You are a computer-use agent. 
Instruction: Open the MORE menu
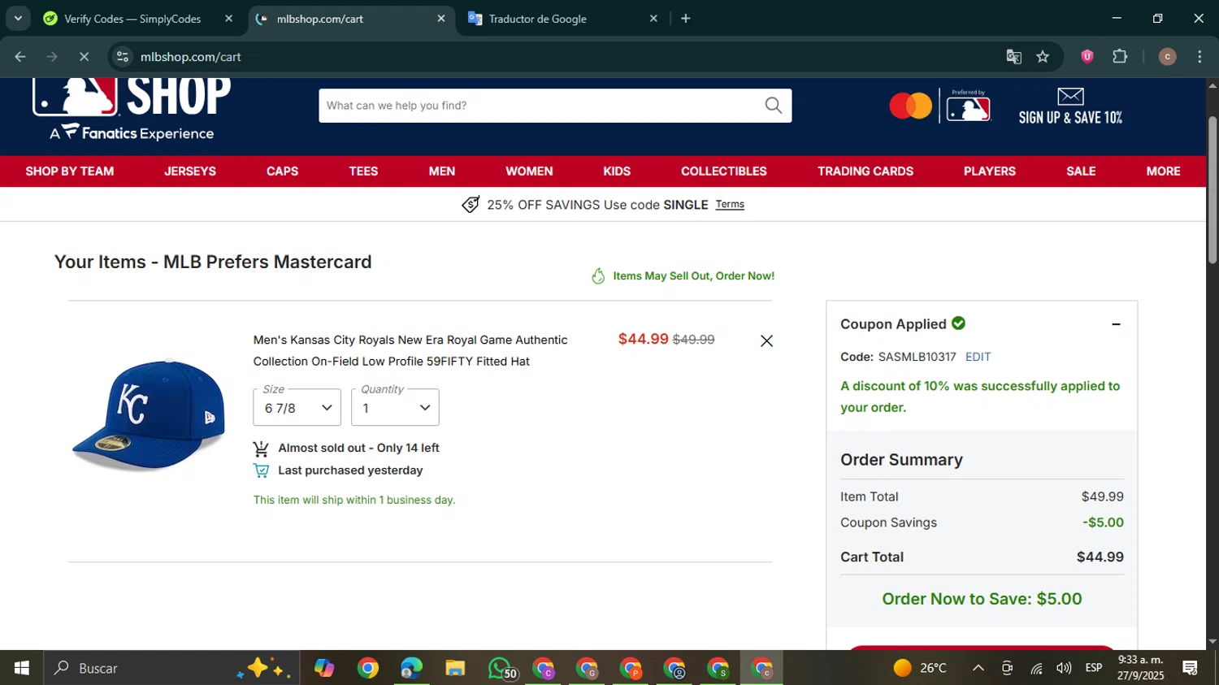[1163, 171]
